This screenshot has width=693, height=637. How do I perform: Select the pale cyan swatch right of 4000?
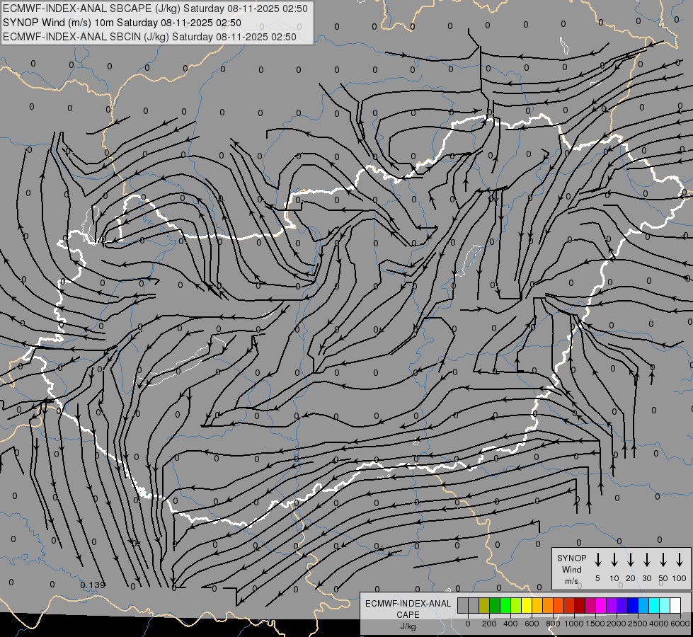[664, 605]
